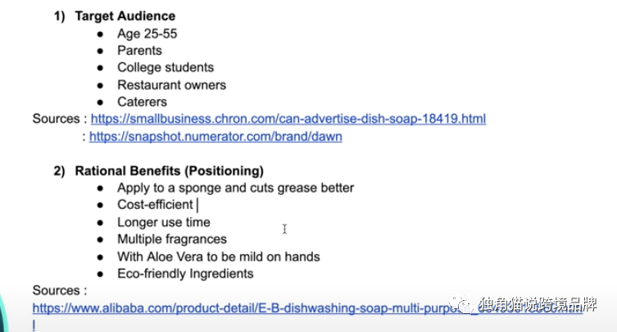This screenshot has width=617, height=332.
Task: Click the "With Aloe Vera" bullet line
Action: pos(218,257)
